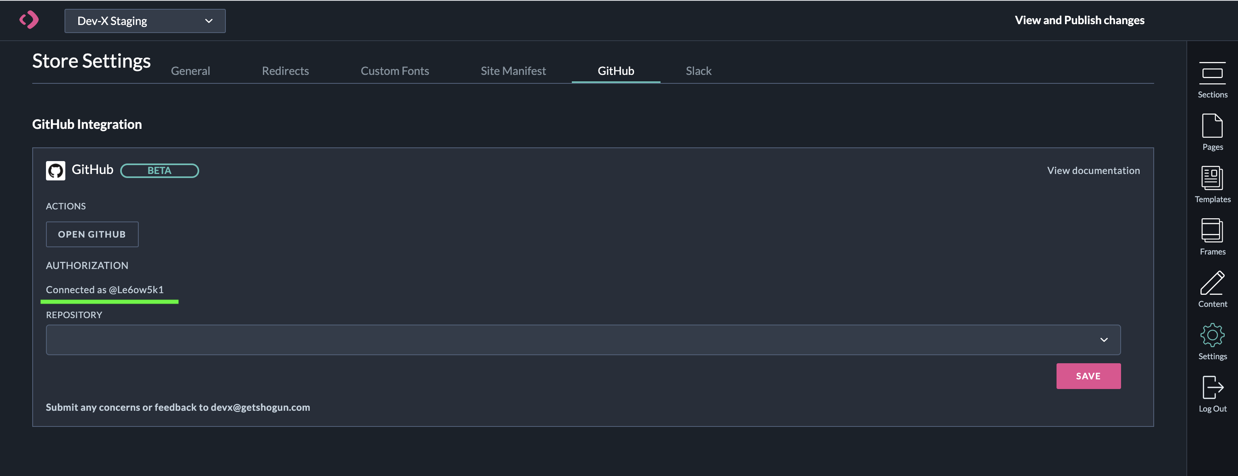Click the Shogun logo icon
Screen dimensions: 1238x476
(x=29, y=20)
